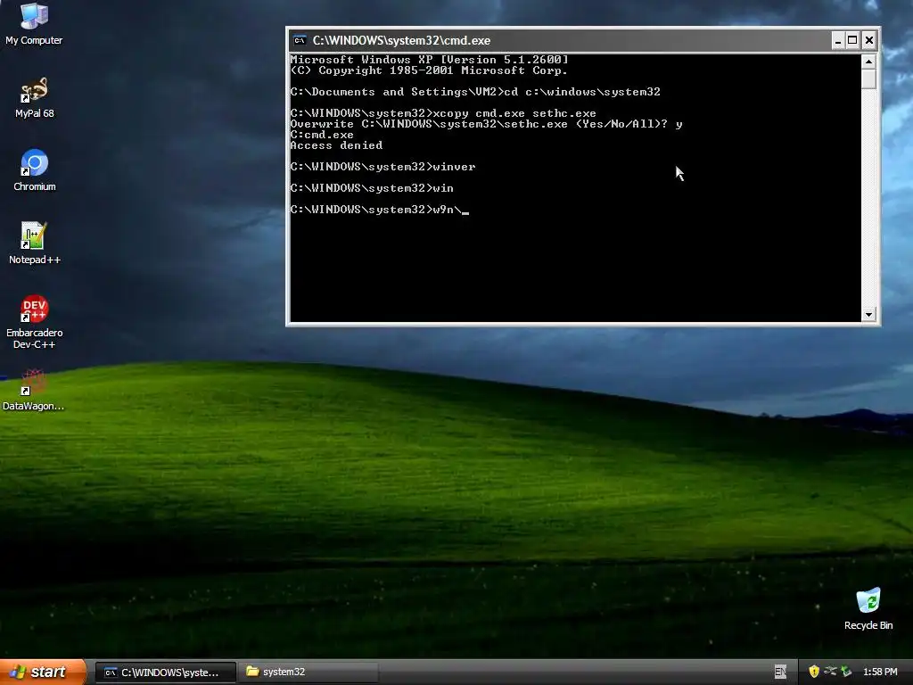This screenshot has height=685, width=913.
Task: Select Embarcadero Dev-C++ desktop icon
Action: pos(35,322)
